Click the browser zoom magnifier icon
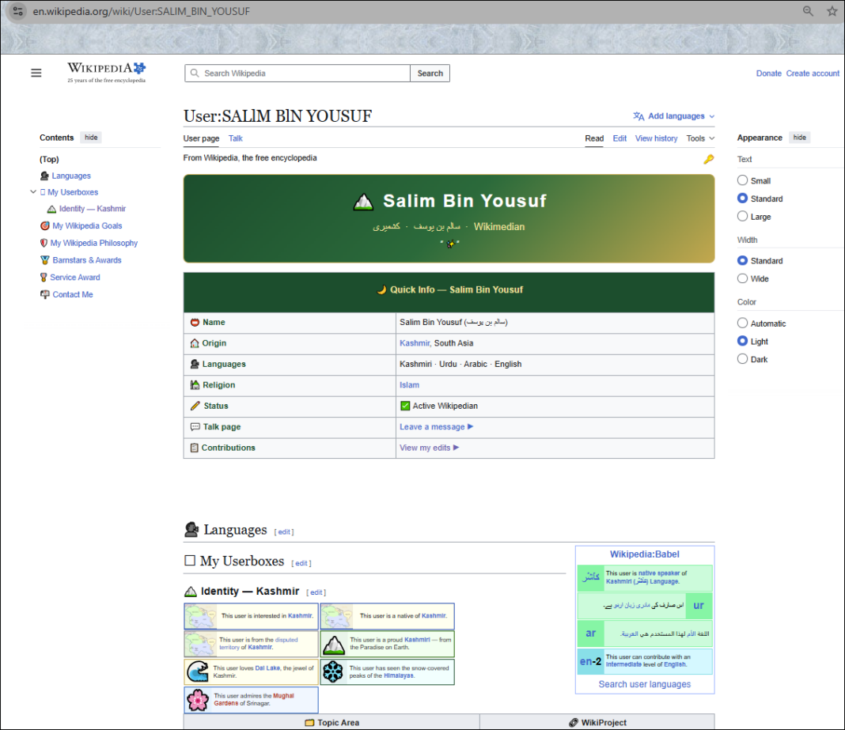Screen dimensions: 845x730 click(808, 11)
